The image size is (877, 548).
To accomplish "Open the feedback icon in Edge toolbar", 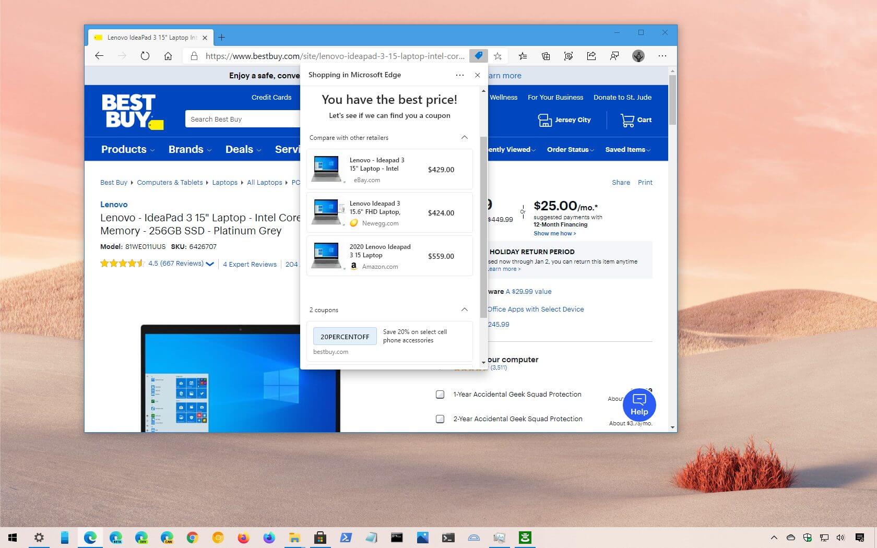I will tap(614, 56).
